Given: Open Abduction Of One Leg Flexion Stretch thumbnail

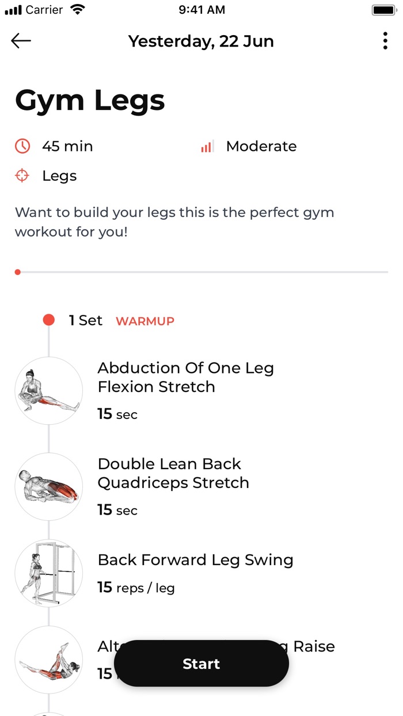Looking at the screenshot, I should click(x=49, y=391).
